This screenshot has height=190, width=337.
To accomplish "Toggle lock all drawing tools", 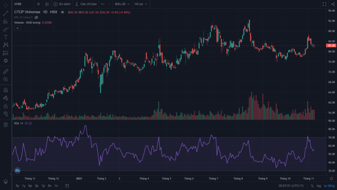I will coord(6,106).
